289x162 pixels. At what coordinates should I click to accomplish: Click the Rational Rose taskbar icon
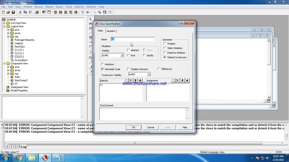point(45,158)
